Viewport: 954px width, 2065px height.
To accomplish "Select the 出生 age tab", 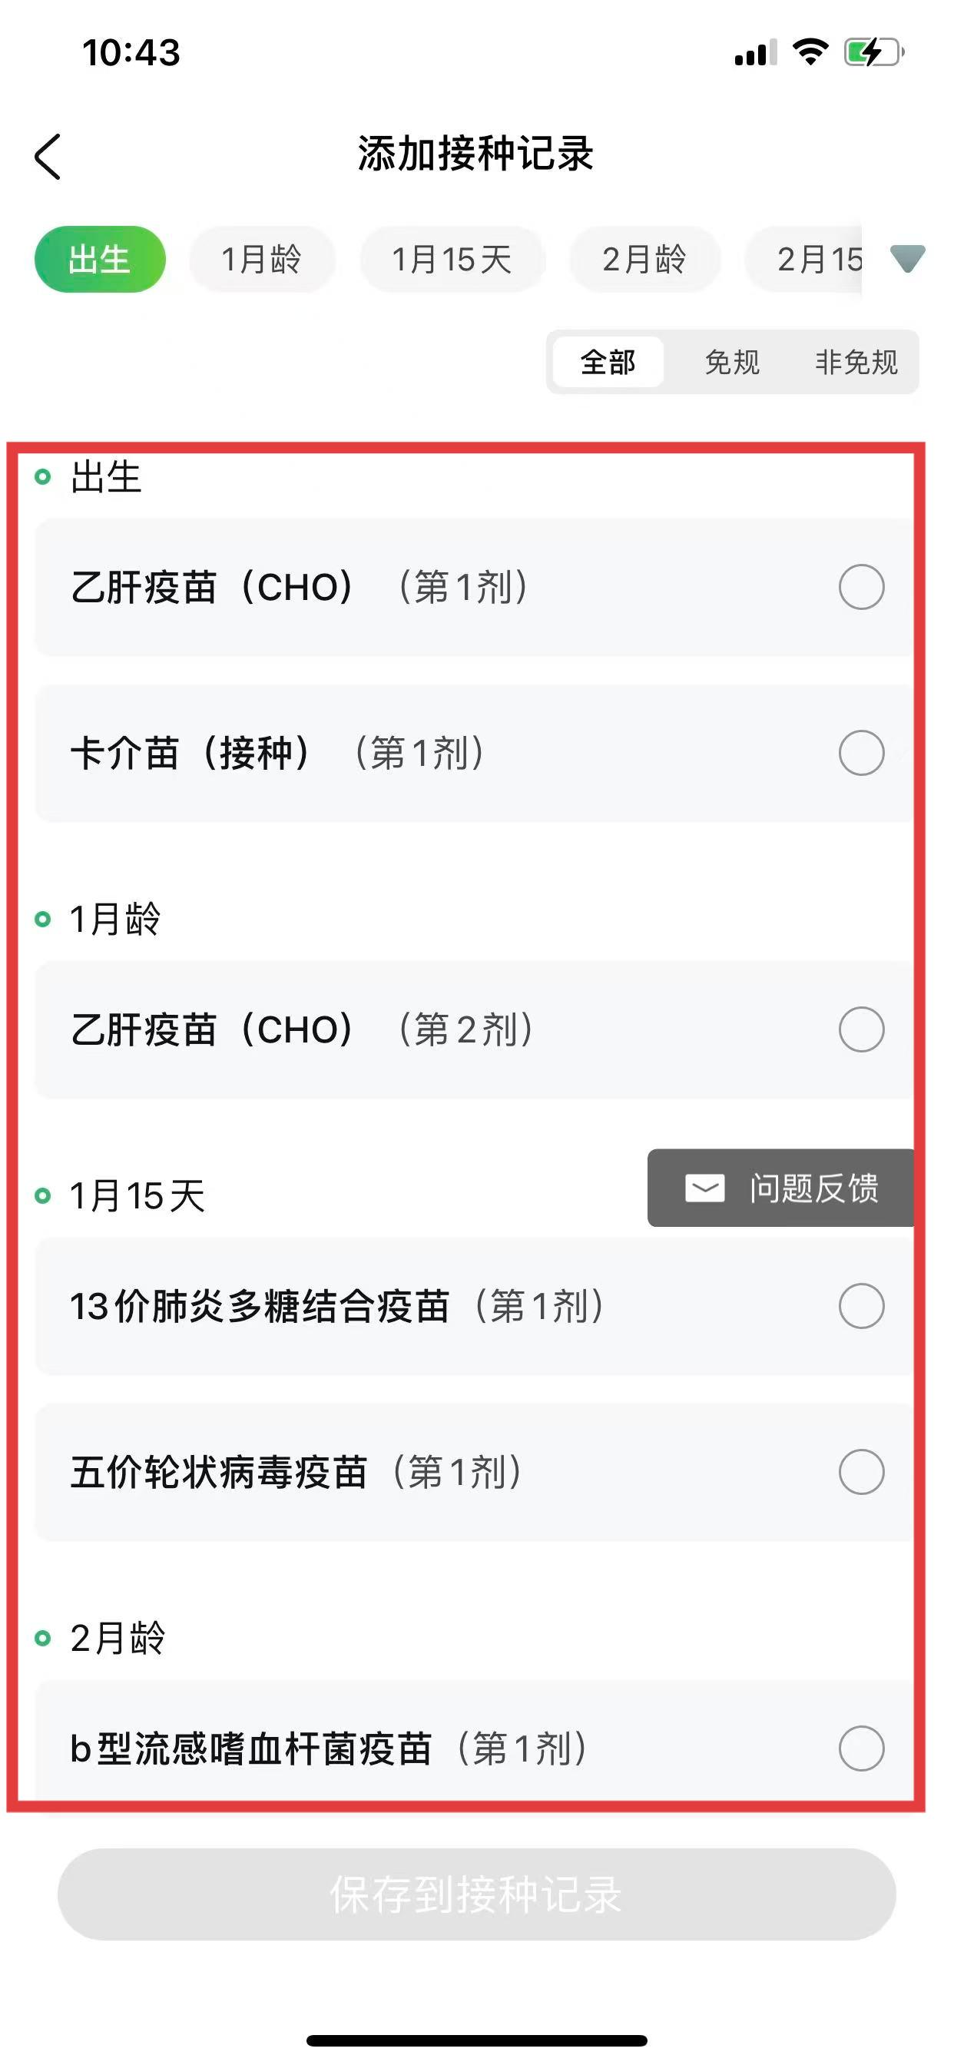I will click(99, 260).
